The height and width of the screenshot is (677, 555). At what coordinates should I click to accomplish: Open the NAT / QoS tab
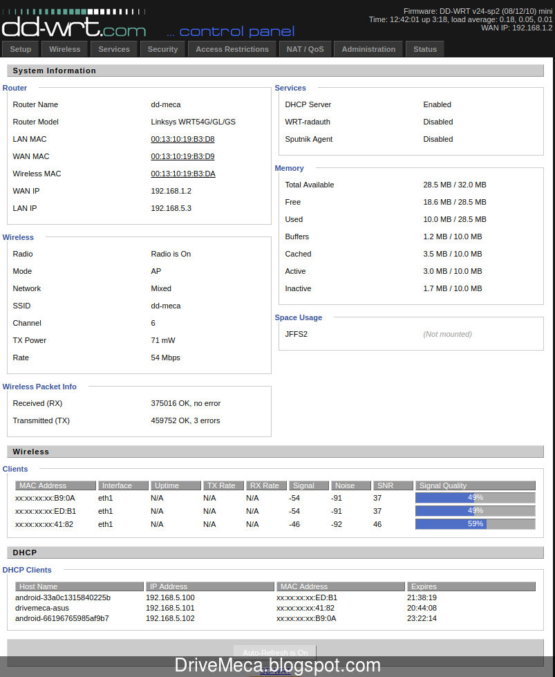(305, 48)
